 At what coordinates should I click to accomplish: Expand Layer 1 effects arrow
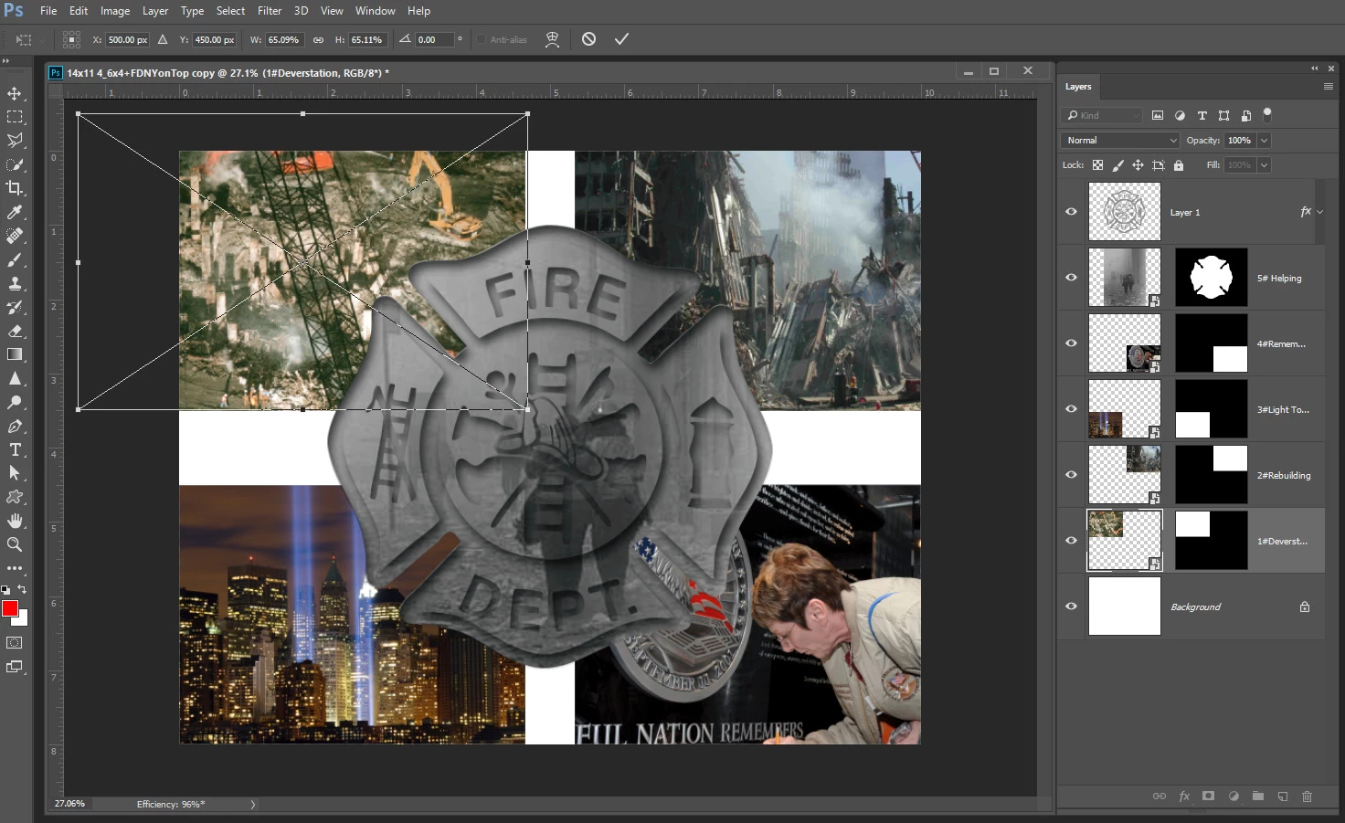click(1319, 212)
